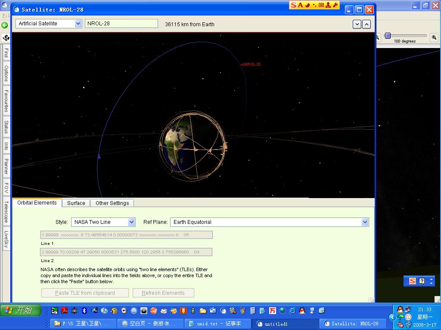Image resolution: width=441 pixels, height=330 pixels.
Task: Open the Info side panel tab
Action: click(x=6, y=146)
